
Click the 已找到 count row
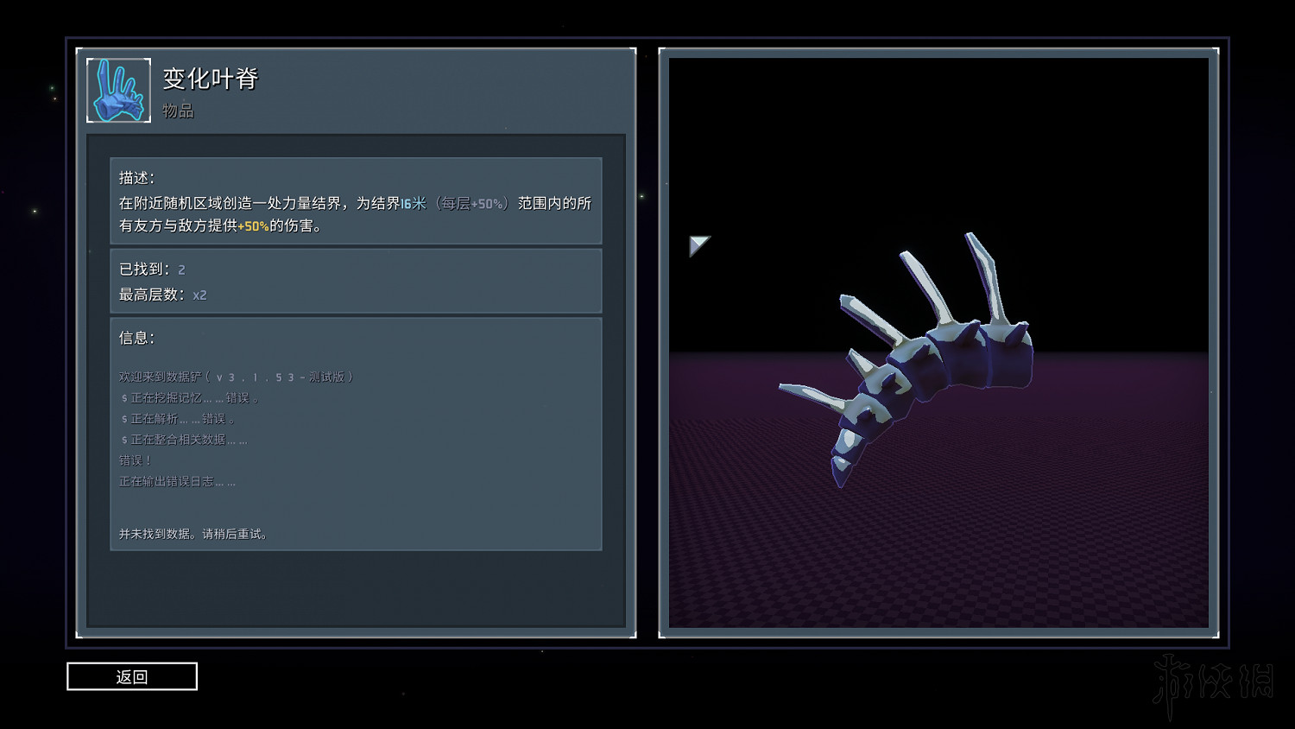point(152,269)
